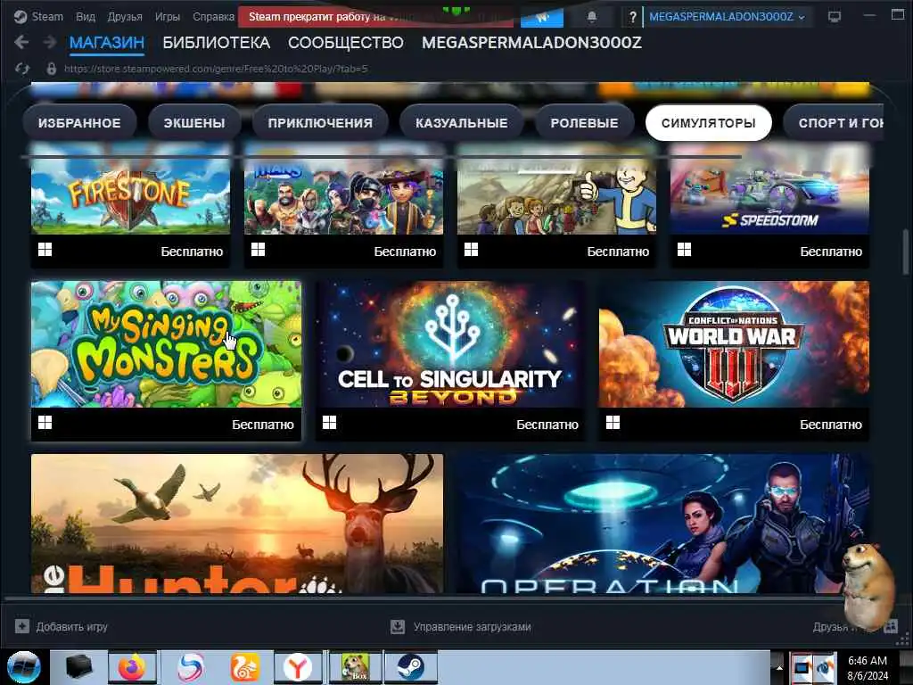Viewport: 913px width, 685px height.
Task: Open the Fallout Shelter Vault Boy thumbnail
Action: (556, 191)
